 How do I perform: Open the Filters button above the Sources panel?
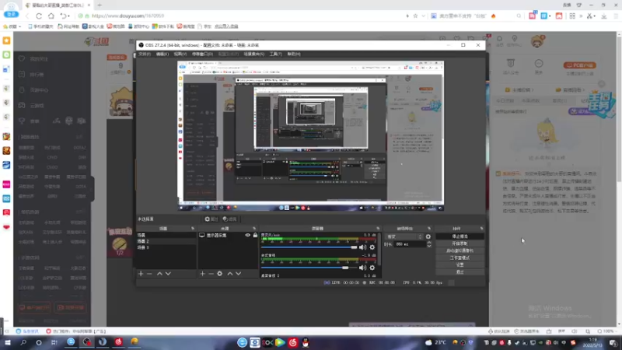[x=229, y=219]
